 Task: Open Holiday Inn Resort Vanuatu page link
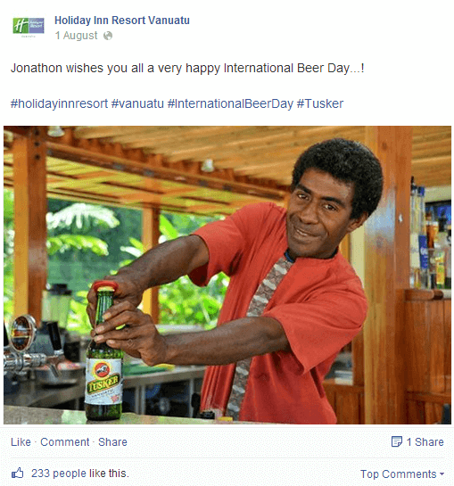[x=122, y=21]
